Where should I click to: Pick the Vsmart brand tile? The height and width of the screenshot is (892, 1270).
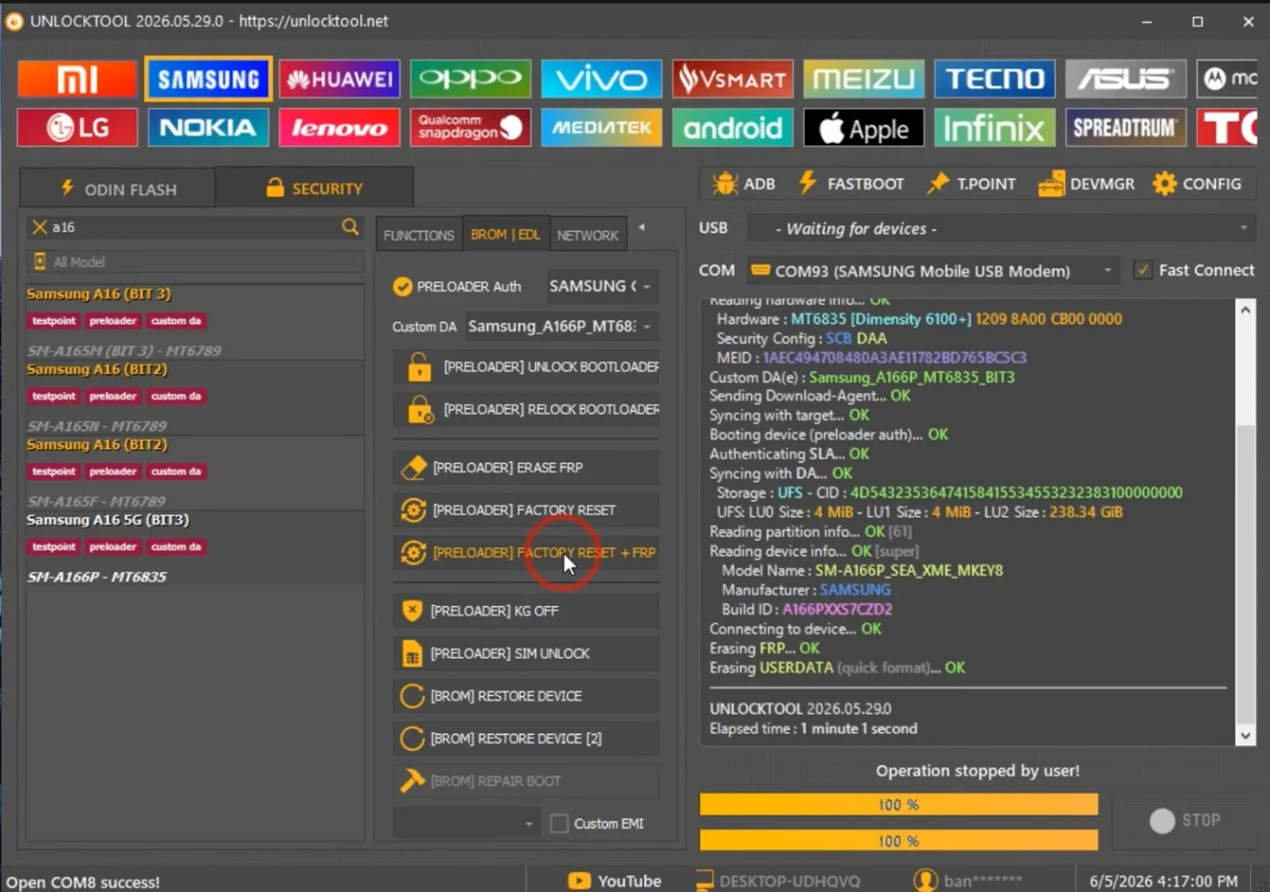pyautogui.click(x=733, y=79)
